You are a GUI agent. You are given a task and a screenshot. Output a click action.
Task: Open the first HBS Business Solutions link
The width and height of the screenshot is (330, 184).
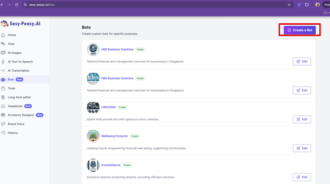tap(117, 49)
